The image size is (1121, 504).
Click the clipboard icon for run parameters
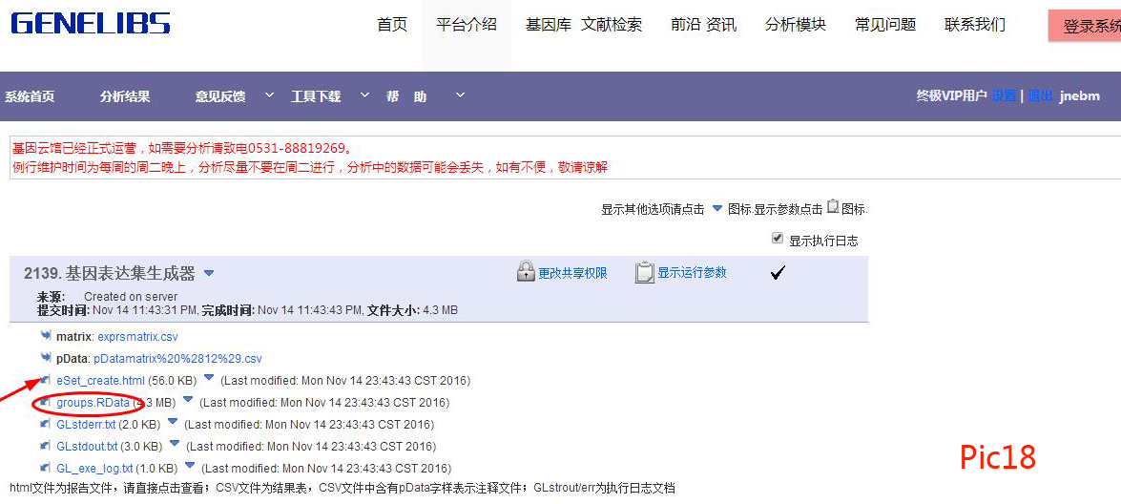coord(645,272)
